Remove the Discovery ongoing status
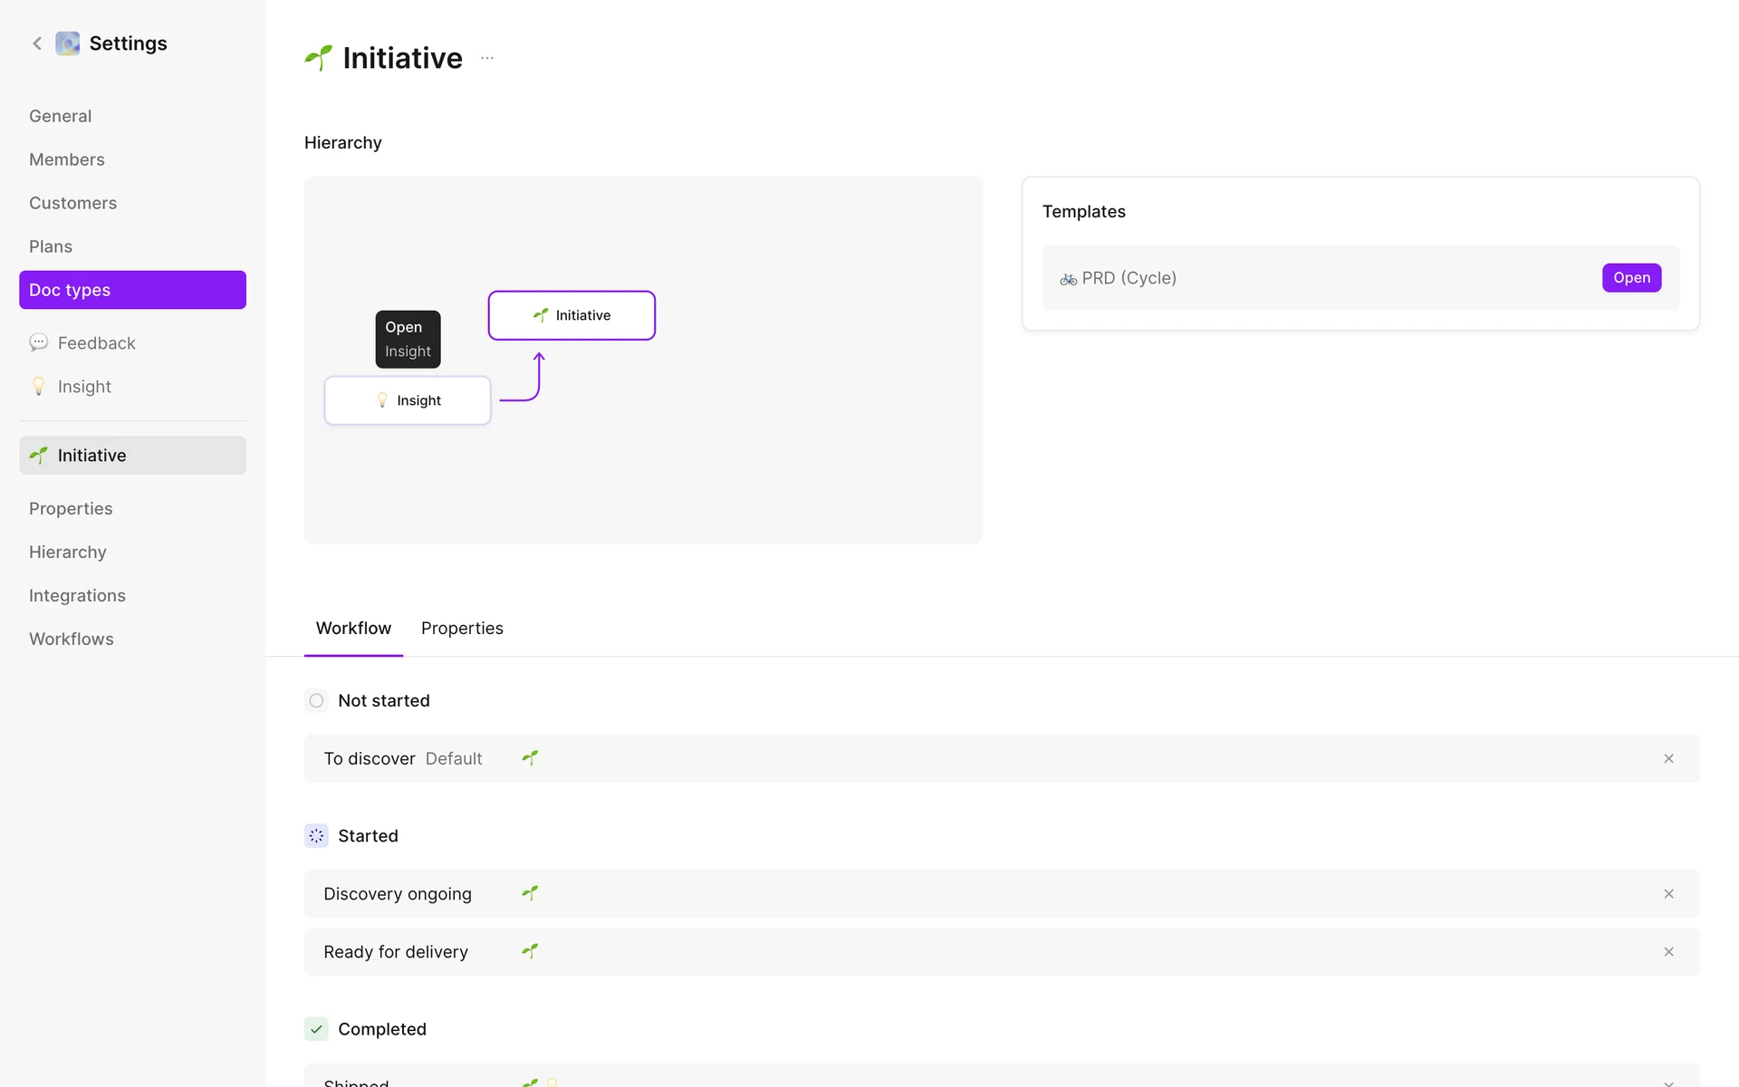 coord(1668,894)
